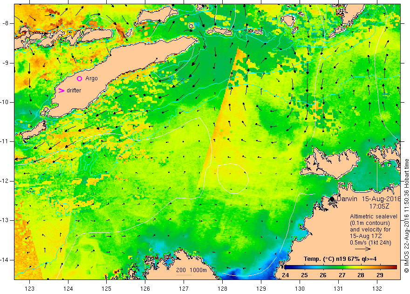Click color bar label '29'
This screenshot has width=410, height=294.
tap(380, 275)
